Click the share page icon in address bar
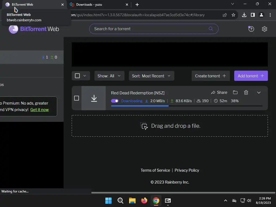The image size is (276, 207). tap(225, 15)
